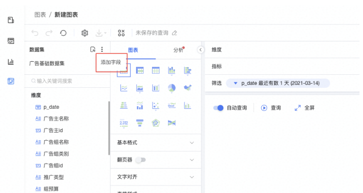Image resolution: width=363 pixels, height=193 pixels.
Task: Select the detail table chart type
Action: click(155, 70)
